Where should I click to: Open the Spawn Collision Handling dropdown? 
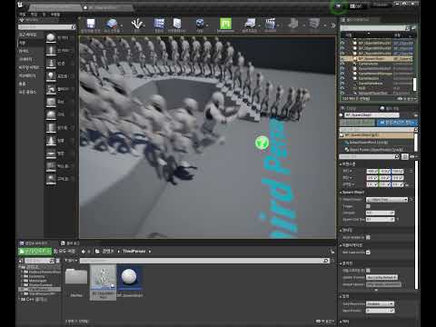coord(381,277)
